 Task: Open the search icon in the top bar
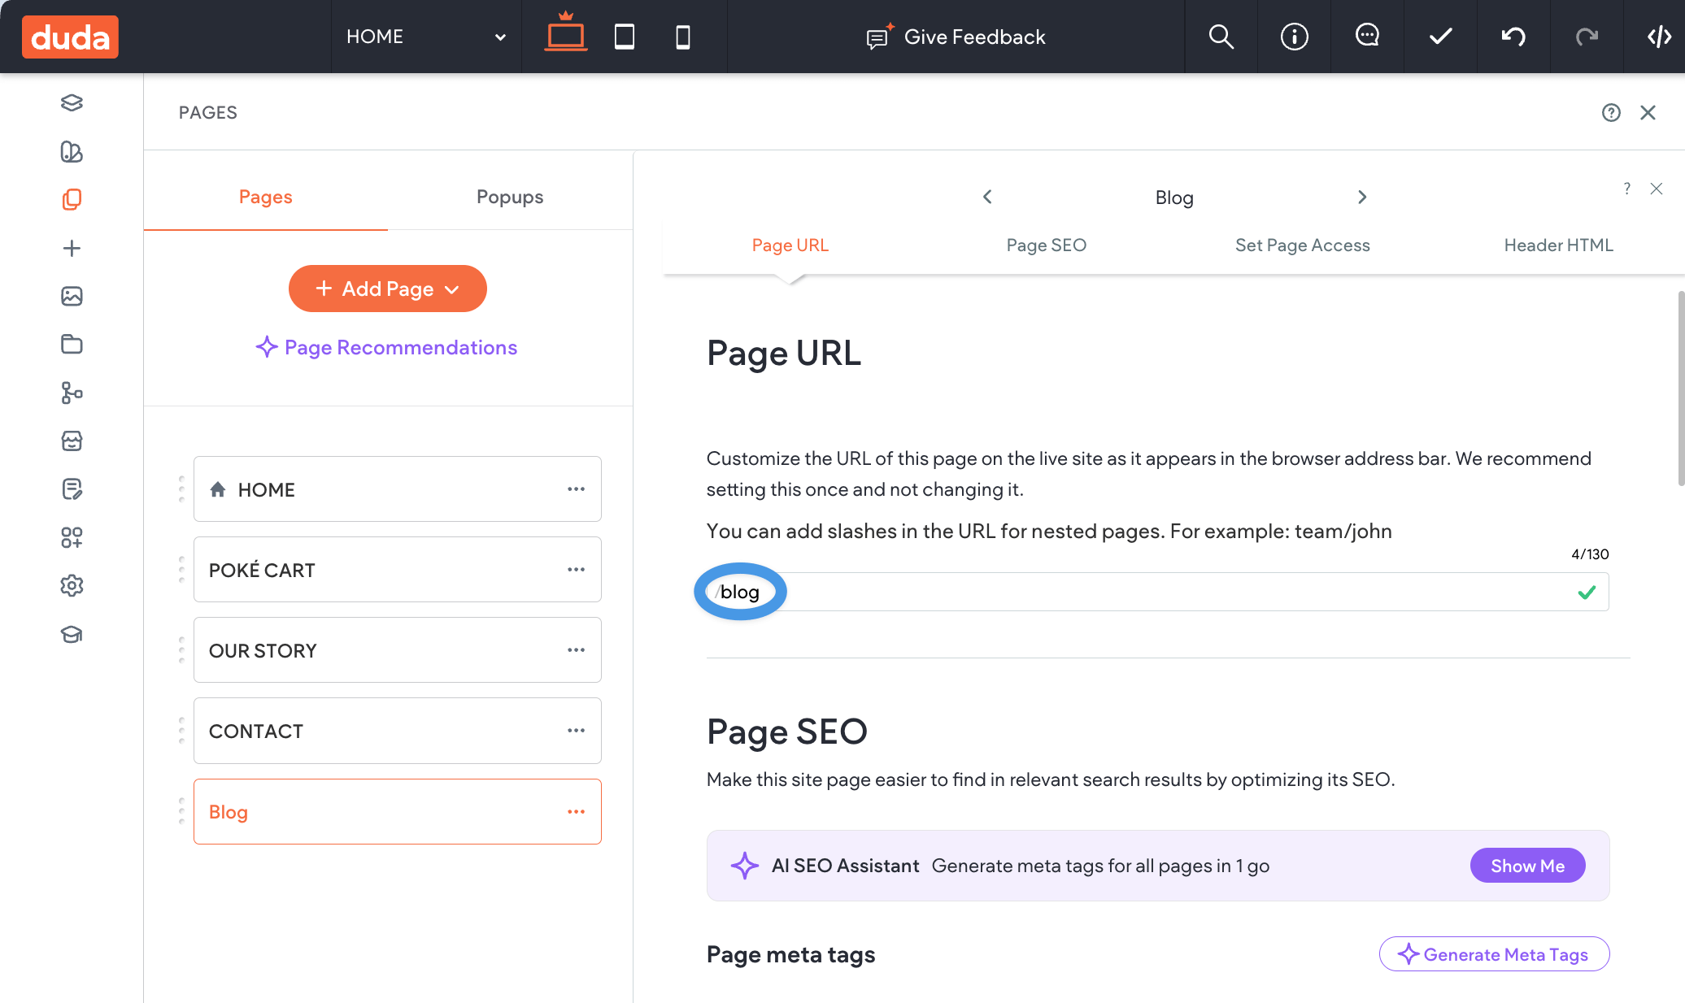point(1221,36)
